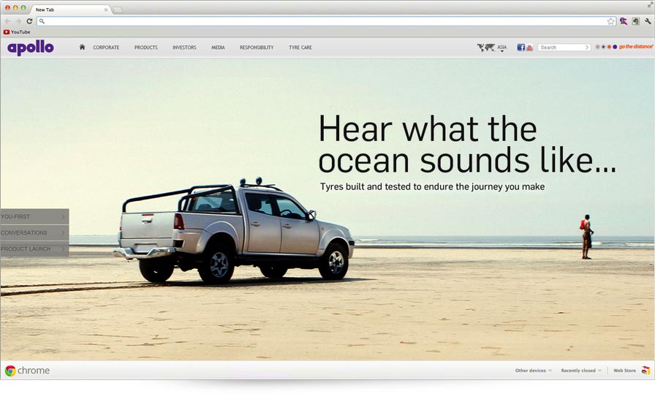Open the TYRE CARE menu
The width and height of the screenshot is (655, 402).
[x=300, y=48]
